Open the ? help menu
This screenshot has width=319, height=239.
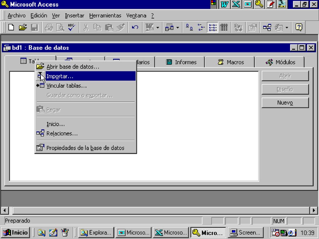tap(153, 16)
